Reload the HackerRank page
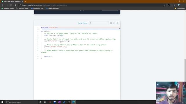This screenshot has height=104, width=186. click(x=11, y=5)
